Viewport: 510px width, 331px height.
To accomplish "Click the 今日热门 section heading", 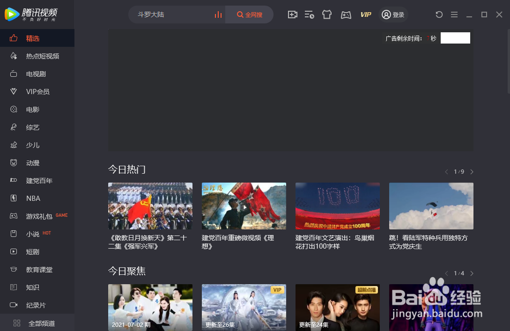I will click(x=127, y=169).
